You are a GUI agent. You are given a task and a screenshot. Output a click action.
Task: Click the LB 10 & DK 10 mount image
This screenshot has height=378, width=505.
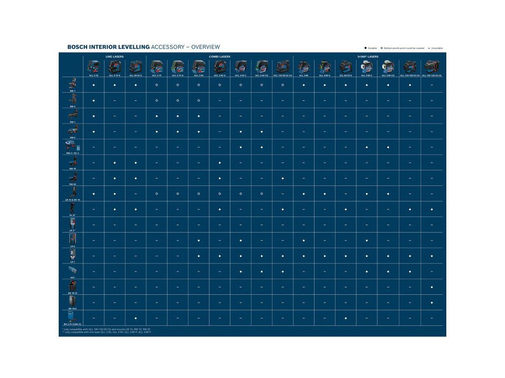click(72, 192)
